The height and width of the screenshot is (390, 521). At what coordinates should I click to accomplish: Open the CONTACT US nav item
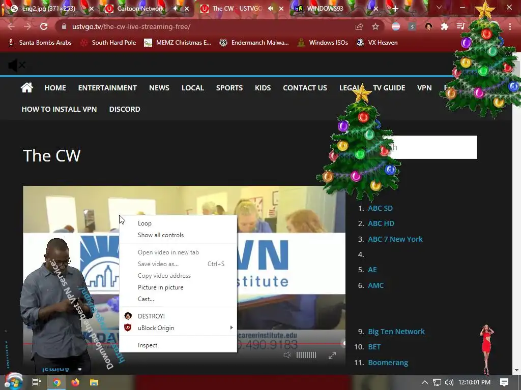(x=305, y=88)
